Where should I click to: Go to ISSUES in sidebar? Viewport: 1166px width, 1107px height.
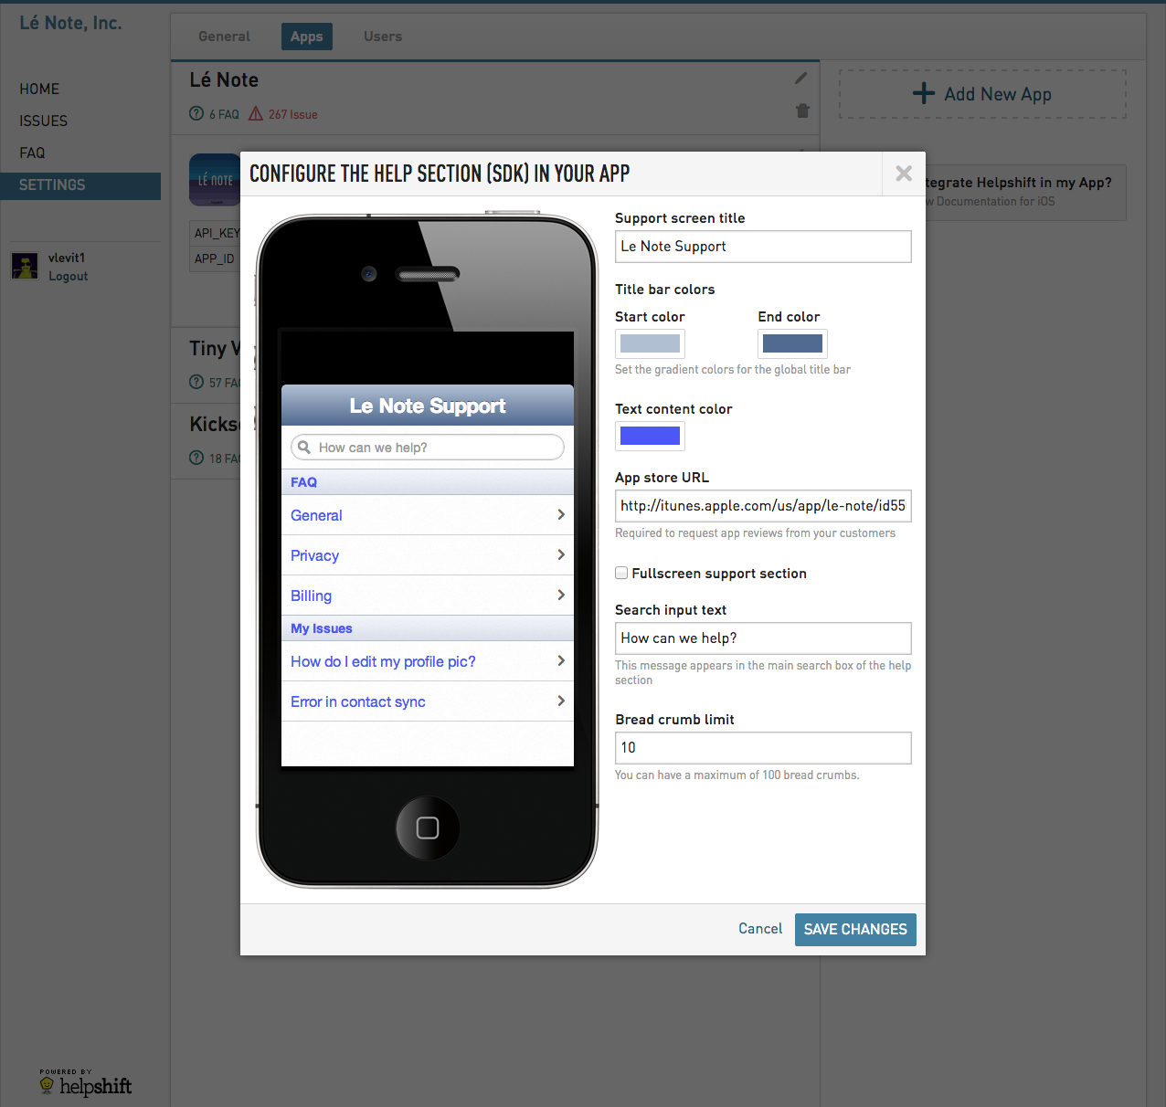point(44,121)
